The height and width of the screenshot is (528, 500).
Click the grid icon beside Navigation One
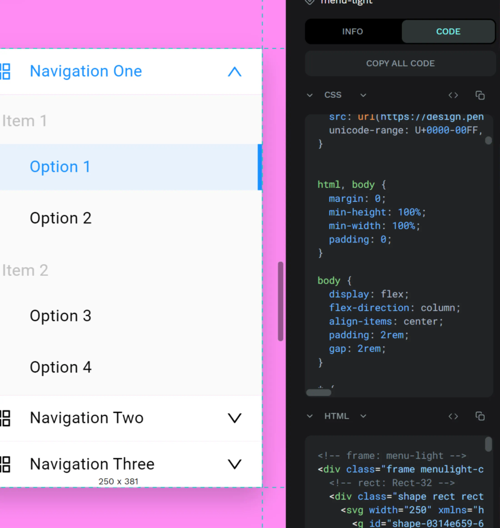pos(5,71)
